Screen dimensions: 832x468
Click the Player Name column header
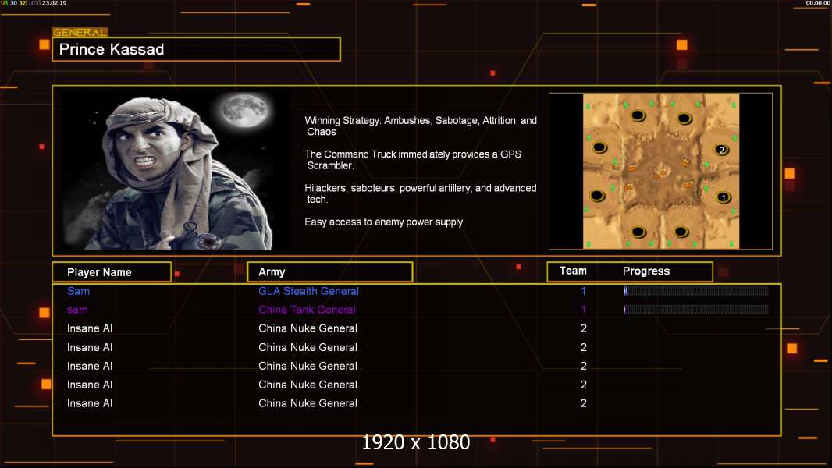pos(112,272)
